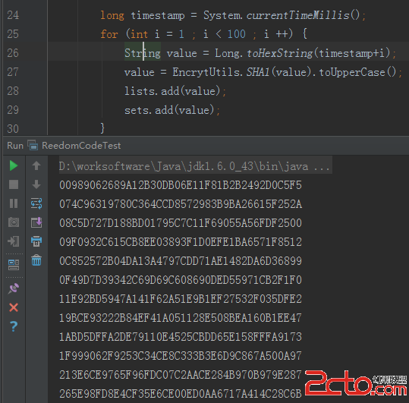
Task: Stop the running process
Action: coord(14,184)
